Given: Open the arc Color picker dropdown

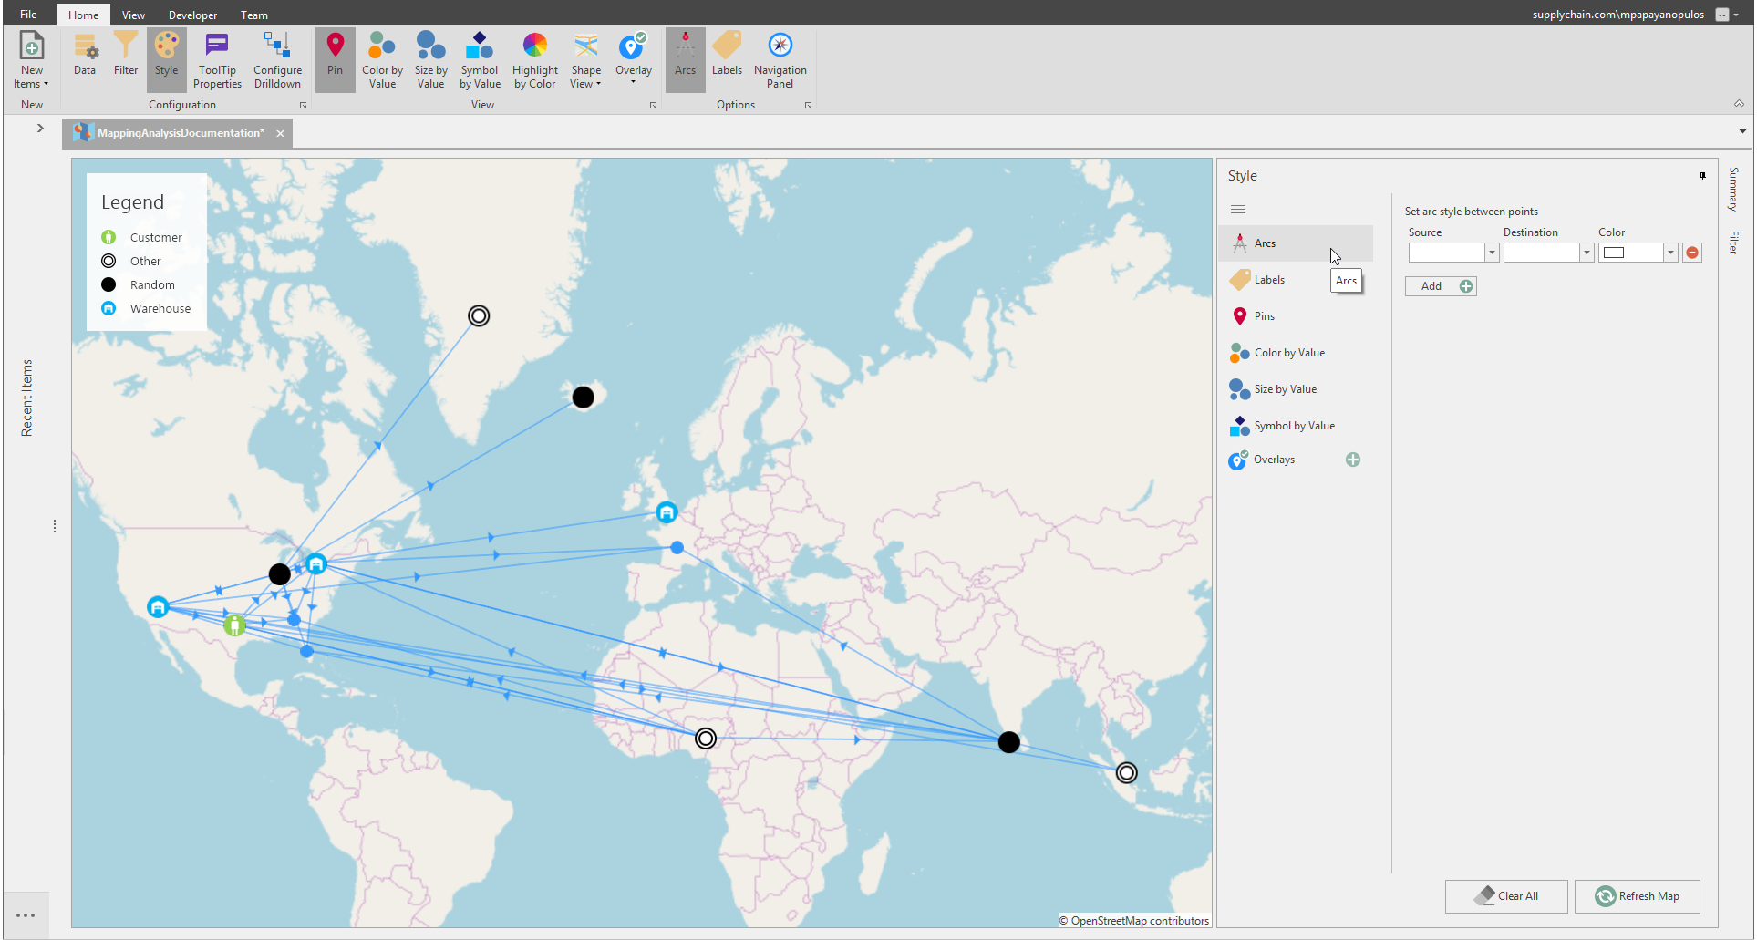Looking at the screenshot, I should pyautogui.click(x=1670, y=253).
